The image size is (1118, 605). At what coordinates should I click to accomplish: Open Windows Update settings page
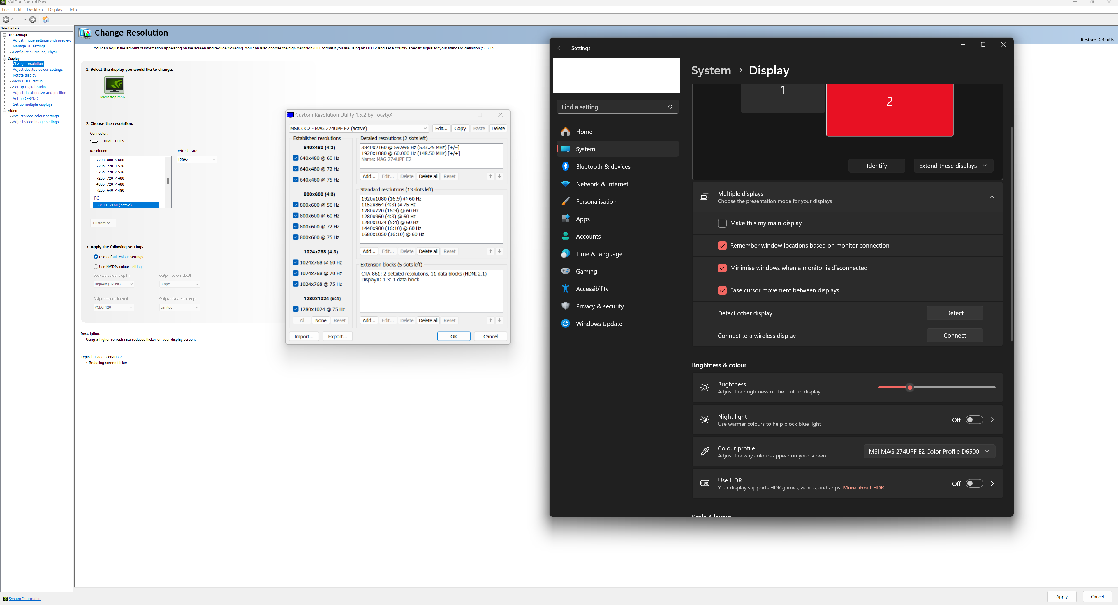599,324
